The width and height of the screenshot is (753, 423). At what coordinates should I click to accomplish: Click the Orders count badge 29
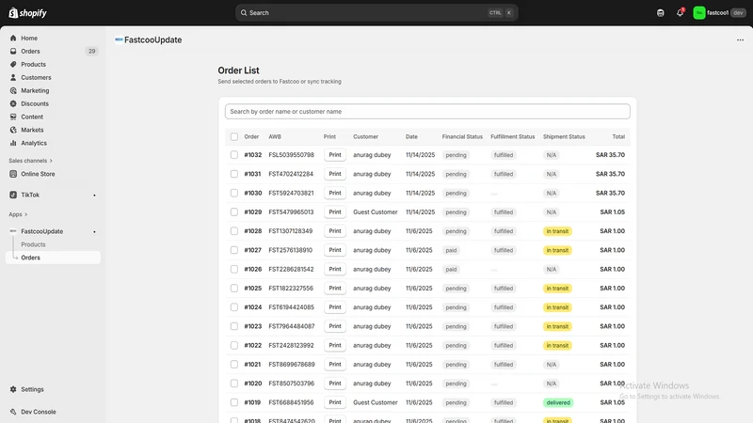(x=91, y=51)
